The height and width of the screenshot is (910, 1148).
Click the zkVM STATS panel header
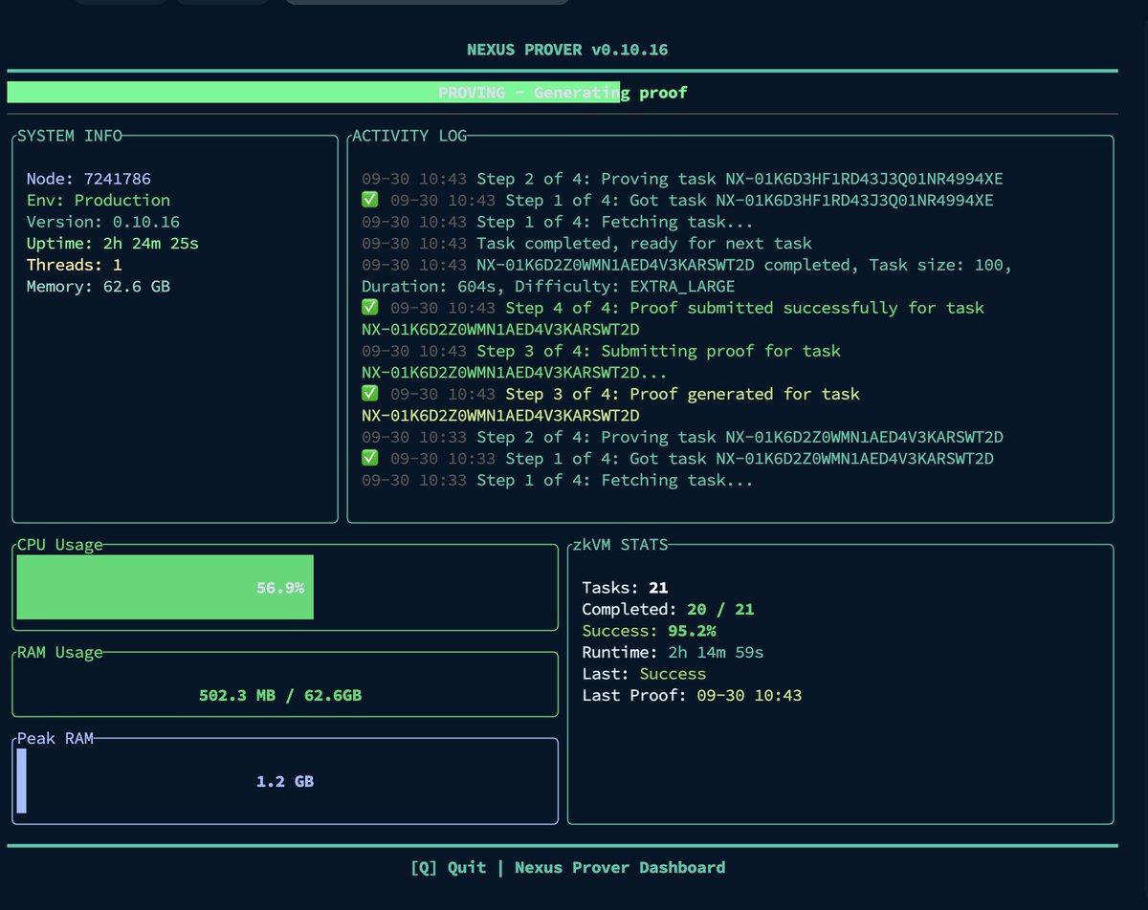(x=620, y=545)
